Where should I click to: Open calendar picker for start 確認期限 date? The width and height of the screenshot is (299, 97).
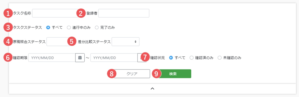[80, 58]
